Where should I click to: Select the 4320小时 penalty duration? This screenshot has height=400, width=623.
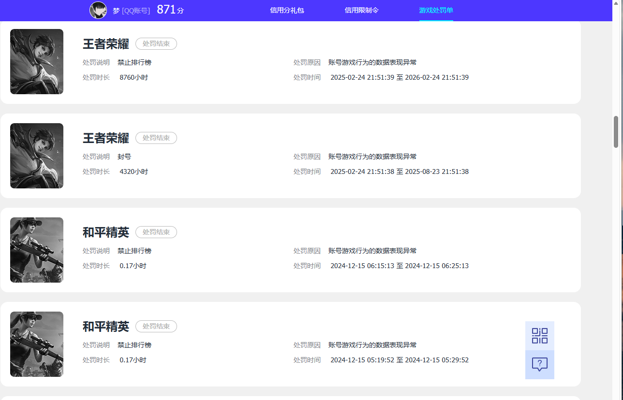tap(134, 171)
